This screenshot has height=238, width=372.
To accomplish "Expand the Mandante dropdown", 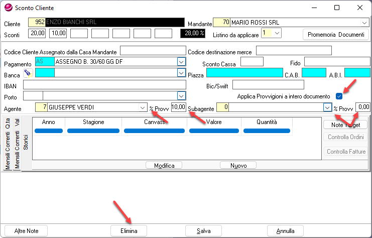I will click(364, 23).
